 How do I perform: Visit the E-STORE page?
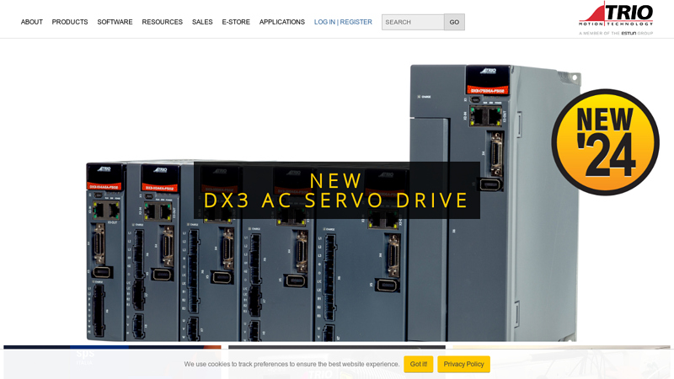tap(236, 22)
